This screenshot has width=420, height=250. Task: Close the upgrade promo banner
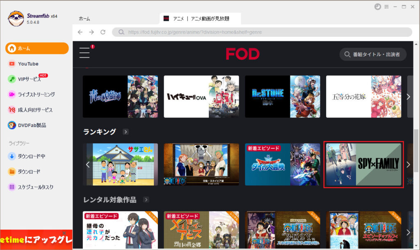point(64,233)
